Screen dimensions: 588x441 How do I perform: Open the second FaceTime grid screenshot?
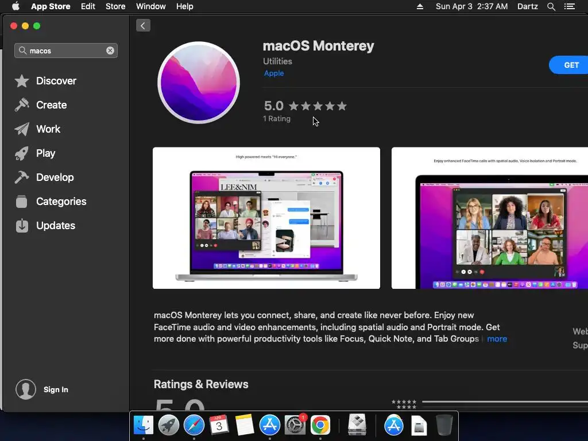tap(490, 218)
